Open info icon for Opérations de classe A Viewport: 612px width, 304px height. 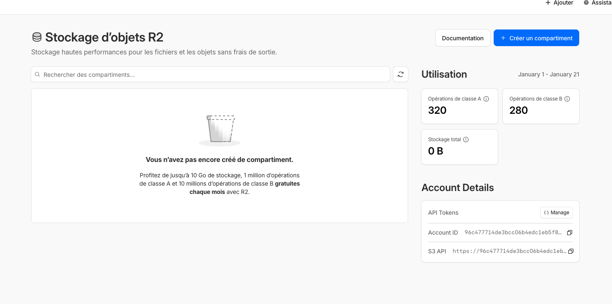coord(486,99)
